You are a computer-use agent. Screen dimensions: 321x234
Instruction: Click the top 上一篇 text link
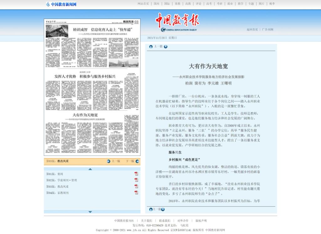tap(158, 46)
